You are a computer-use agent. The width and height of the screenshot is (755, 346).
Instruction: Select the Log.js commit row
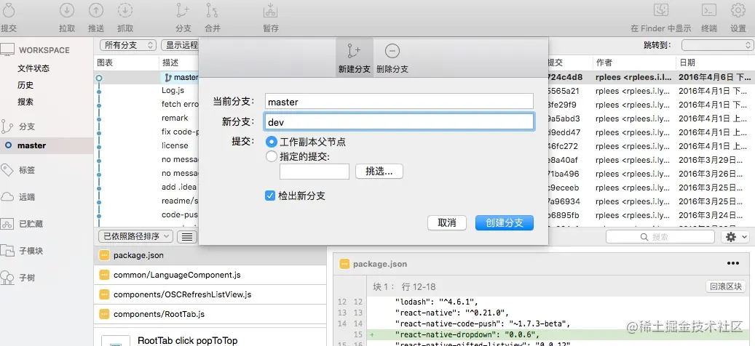(173, 90)
